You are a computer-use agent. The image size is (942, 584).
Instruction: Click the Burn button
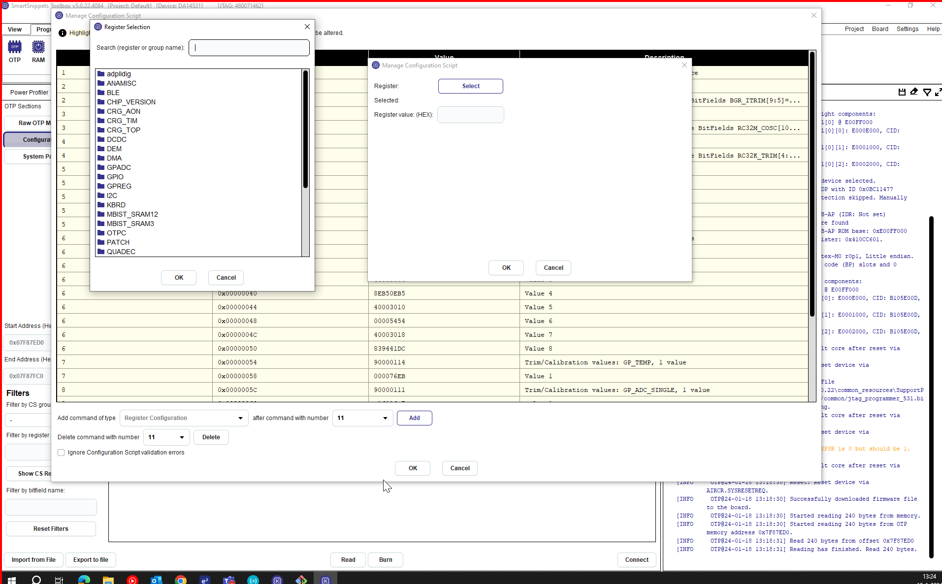[x=386, y=560]
